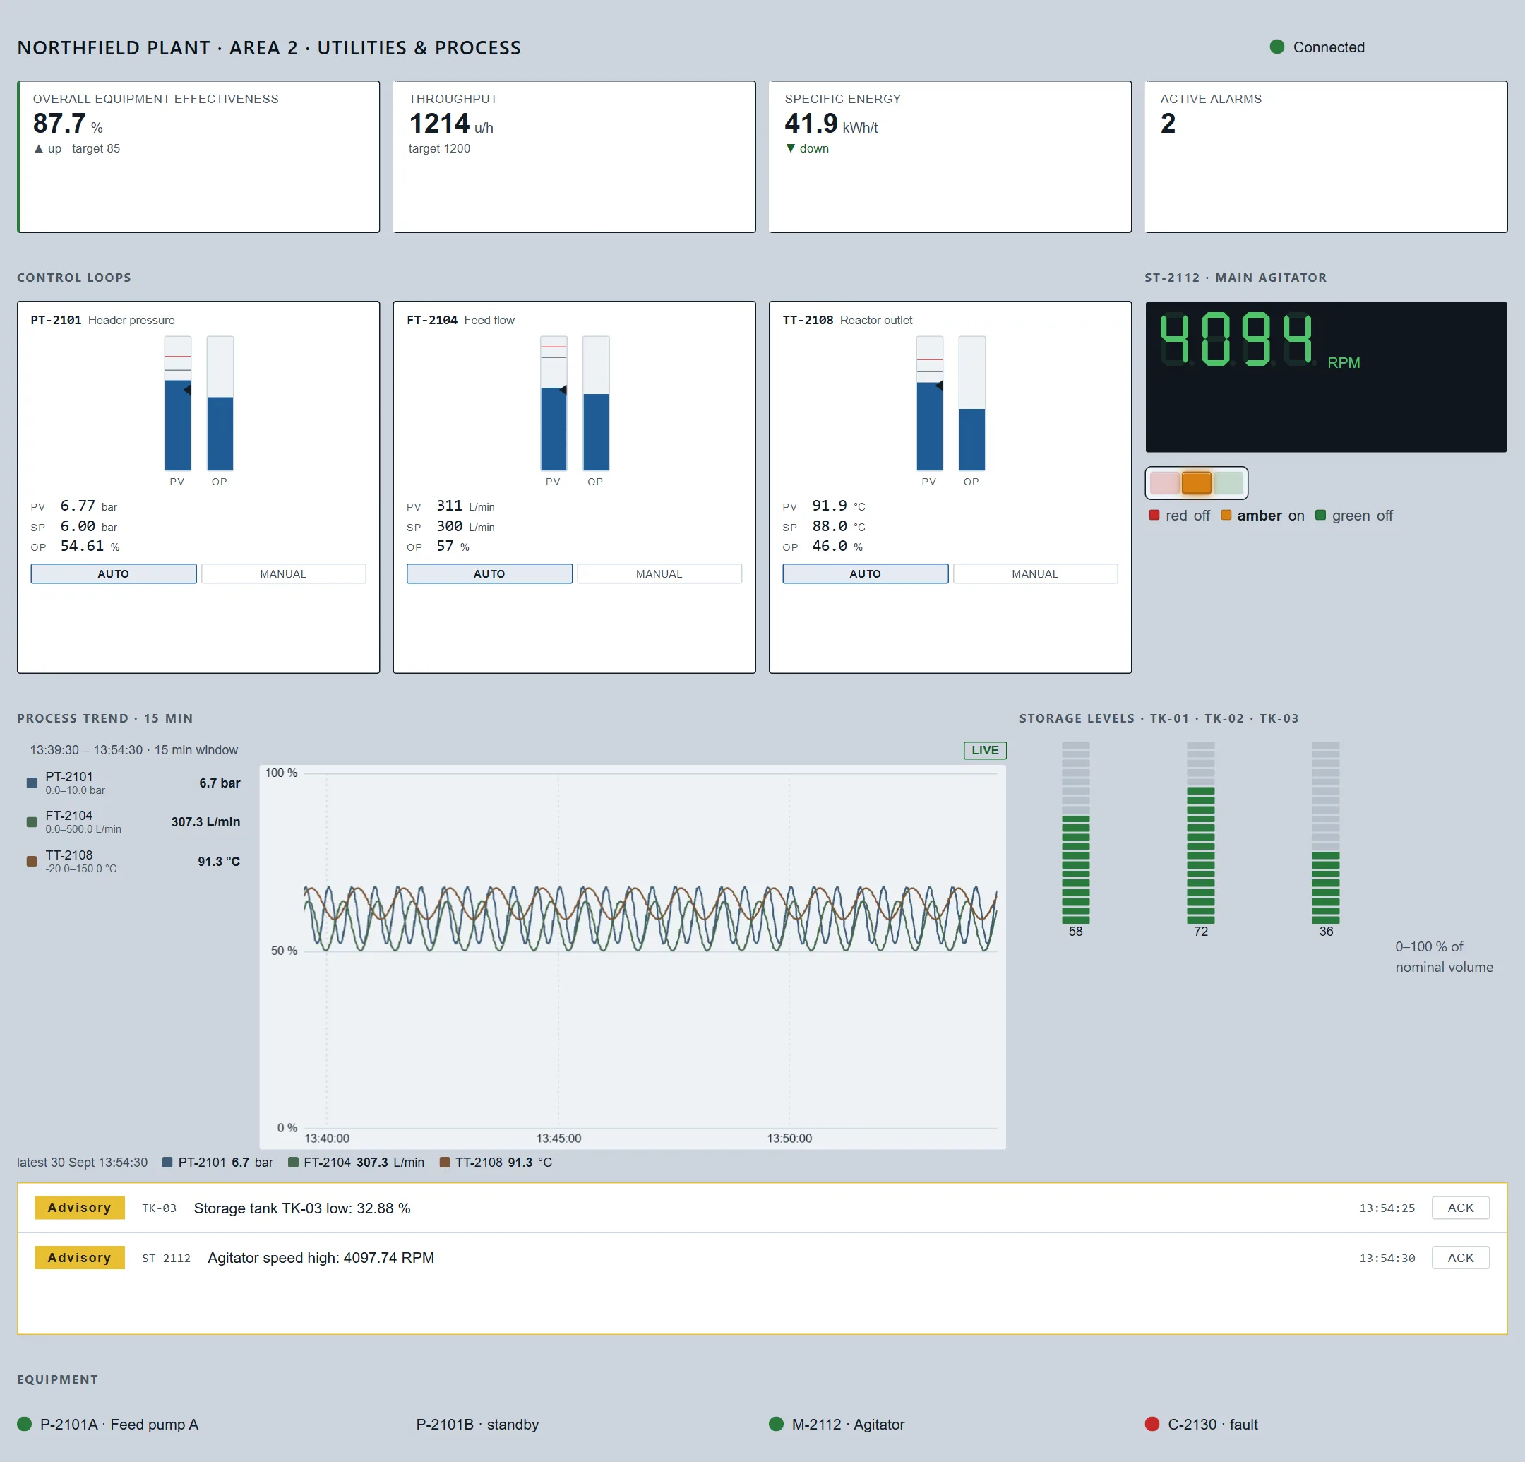This screenshot has height=1462, width=1525.
Task: Click the 307.3 L/min value in trend legend
Action: (x=205, y=822)
